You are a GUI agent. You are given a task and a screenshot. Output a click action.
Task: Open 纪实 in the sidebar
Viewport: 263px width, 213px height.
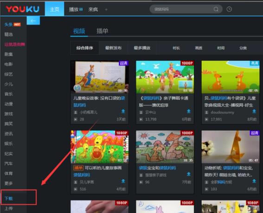tap(8, 154)
